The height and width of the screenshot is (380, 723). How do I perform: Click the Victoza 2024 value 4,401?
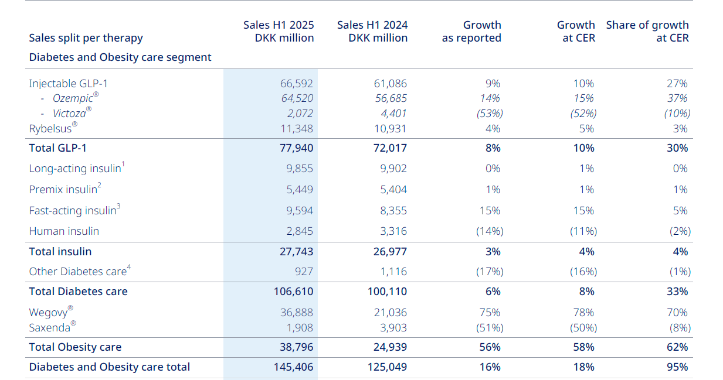[x=393, y=114]
